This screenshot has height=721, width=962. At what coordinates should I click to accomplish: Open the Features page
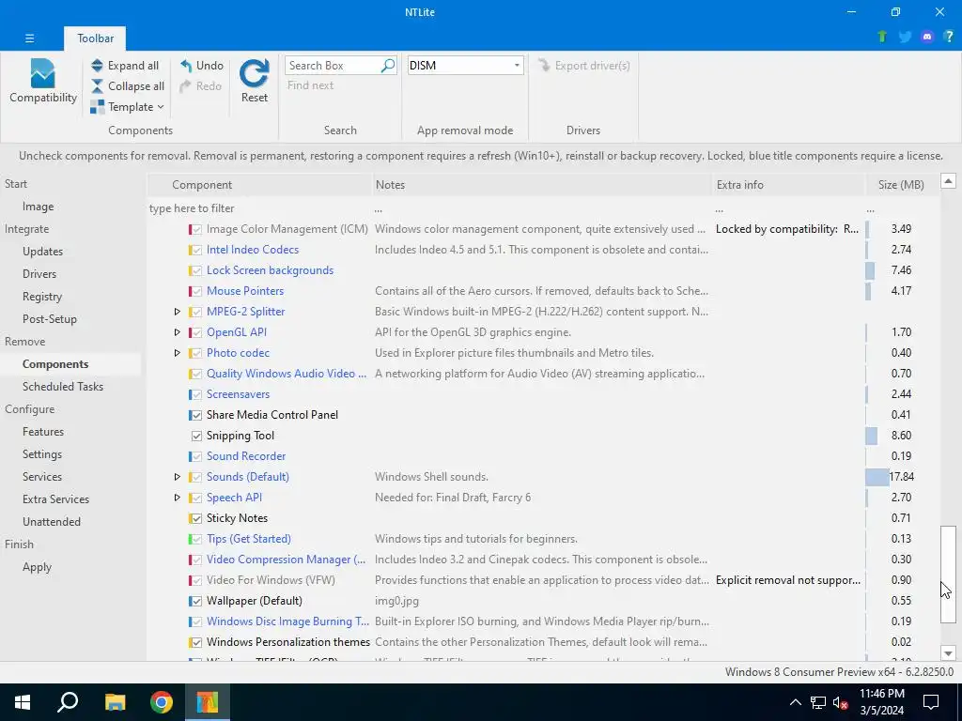click(x=43, y=432)
